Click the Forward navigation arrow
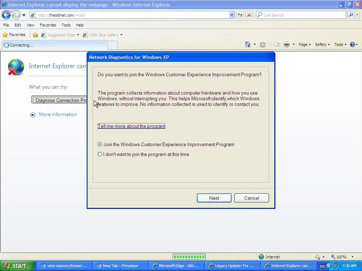The width and height of the screenshot is (362, 271). (x=16, y=15)
